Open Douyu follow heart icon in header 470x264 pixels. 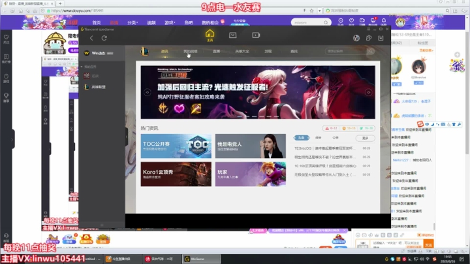tap(351, 21)
